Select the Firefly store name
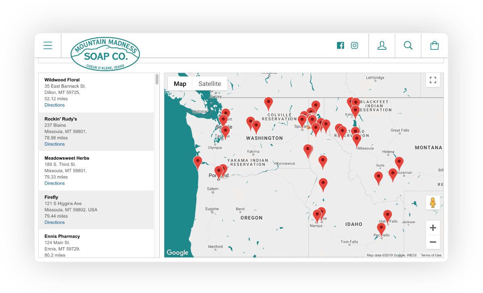483x293 pixels. pos(51,197)
